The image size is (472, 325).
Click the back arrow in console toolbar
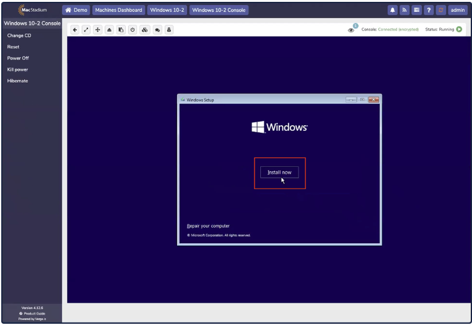pos(76,30)
